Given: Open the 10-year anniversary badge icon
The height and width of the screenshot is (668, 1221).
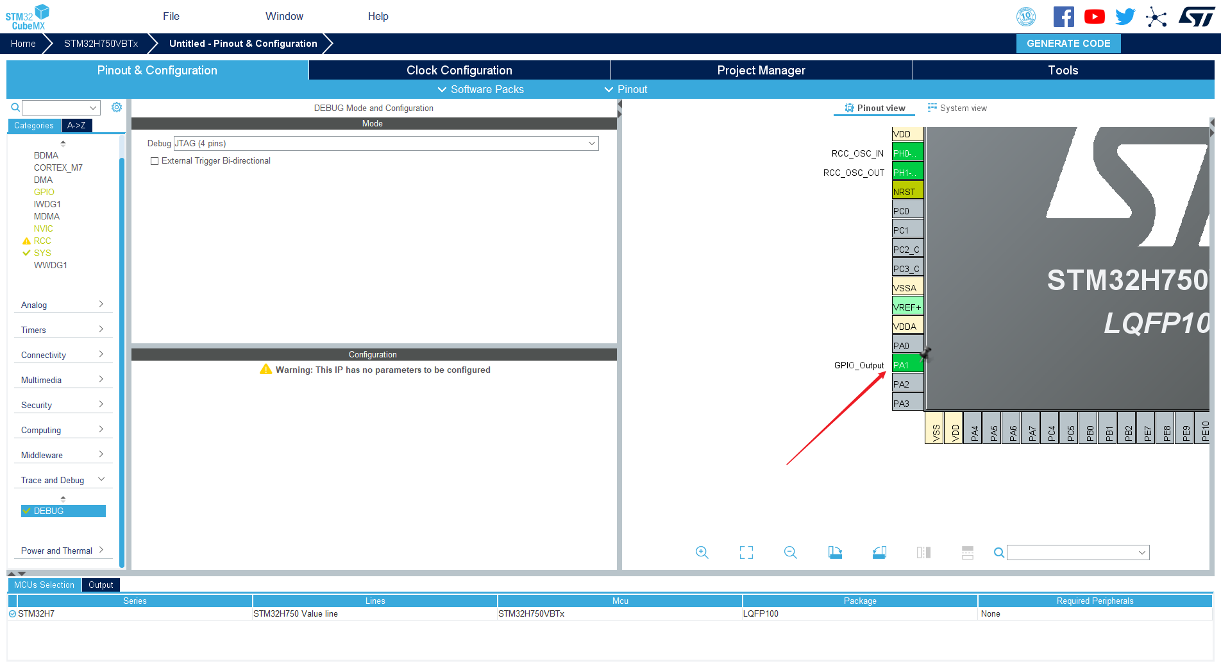Looking at the screenshot, I should [x=1026, y=17].
